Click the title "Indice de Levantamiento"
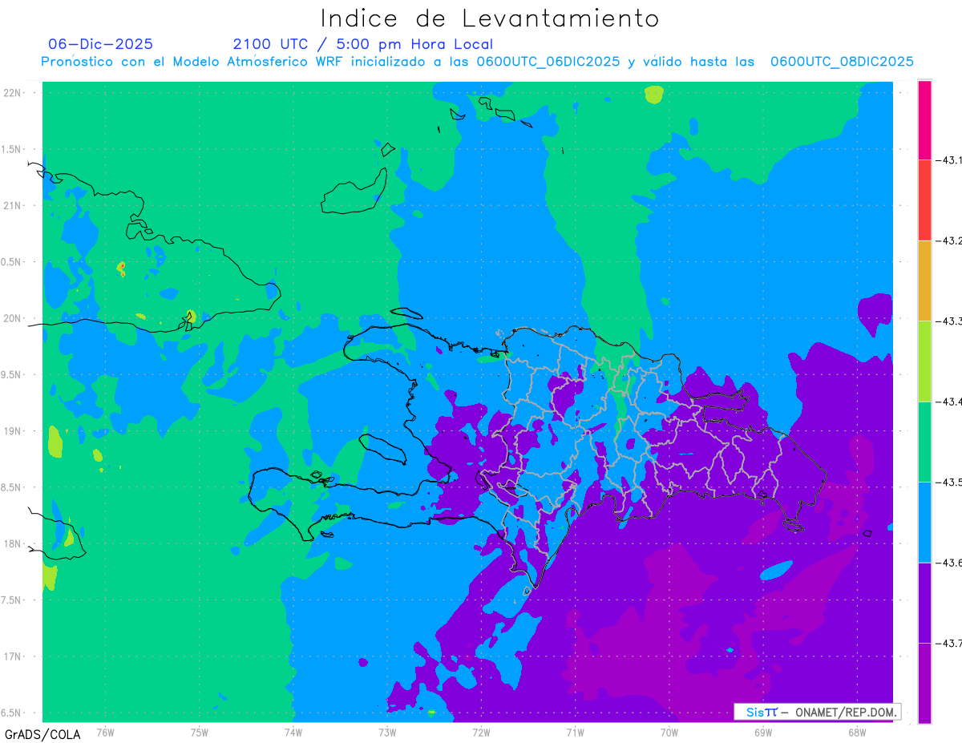This screenshot has width=962, height=743. click(x=489, y=18)
